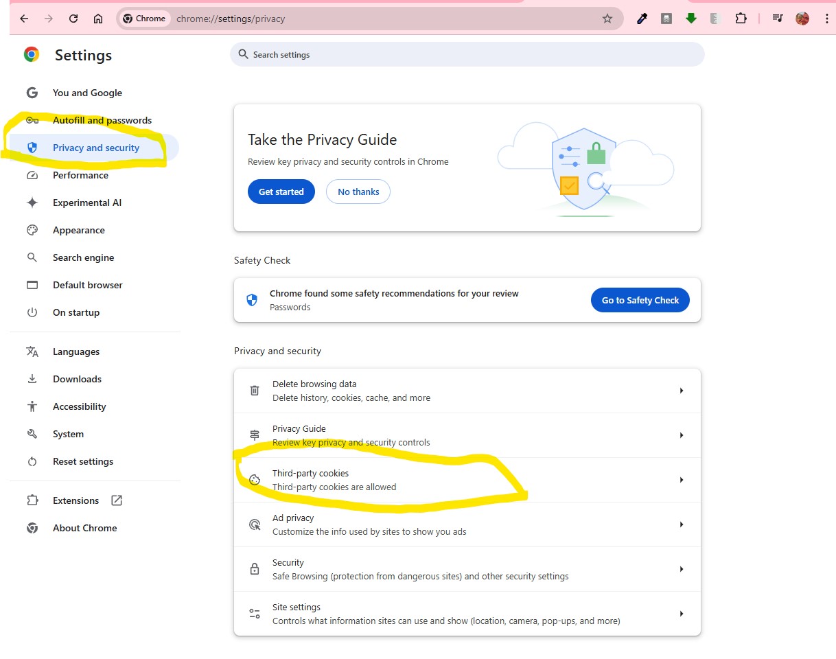Screen dimensions: 836x659
Task: Click the Chrome site chip in address bar
Action: click(x=146, y=19)
